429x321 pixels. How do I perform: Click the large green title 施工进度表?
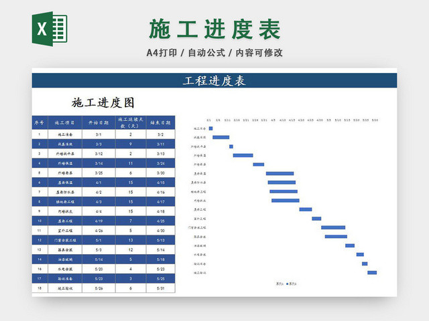[214, 29]
